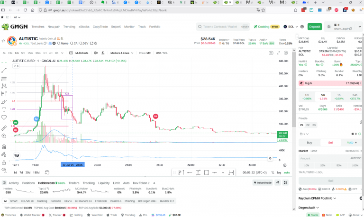
Task: Open the settings gear beside SOL selector
Action: 302,27
